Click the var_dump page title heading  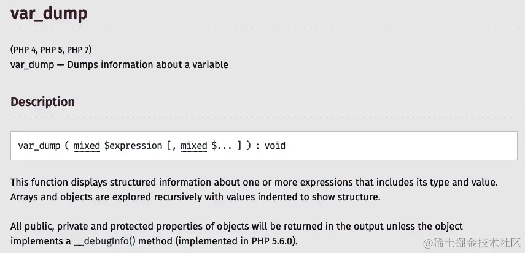click(49, 13)
